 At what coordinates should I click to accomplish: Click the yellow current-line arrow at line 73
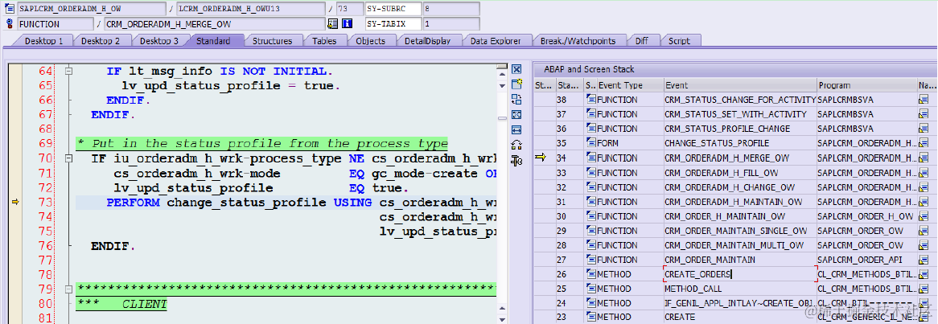pyautogui.click(x=15, y=202)
